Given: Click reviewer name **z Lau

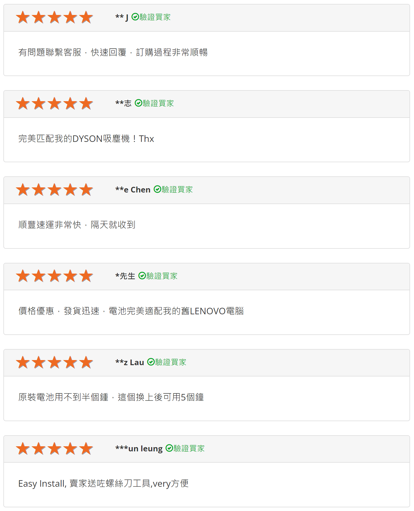Looking at the screenshot, I should pyautogui.click(x=130, y=362).
